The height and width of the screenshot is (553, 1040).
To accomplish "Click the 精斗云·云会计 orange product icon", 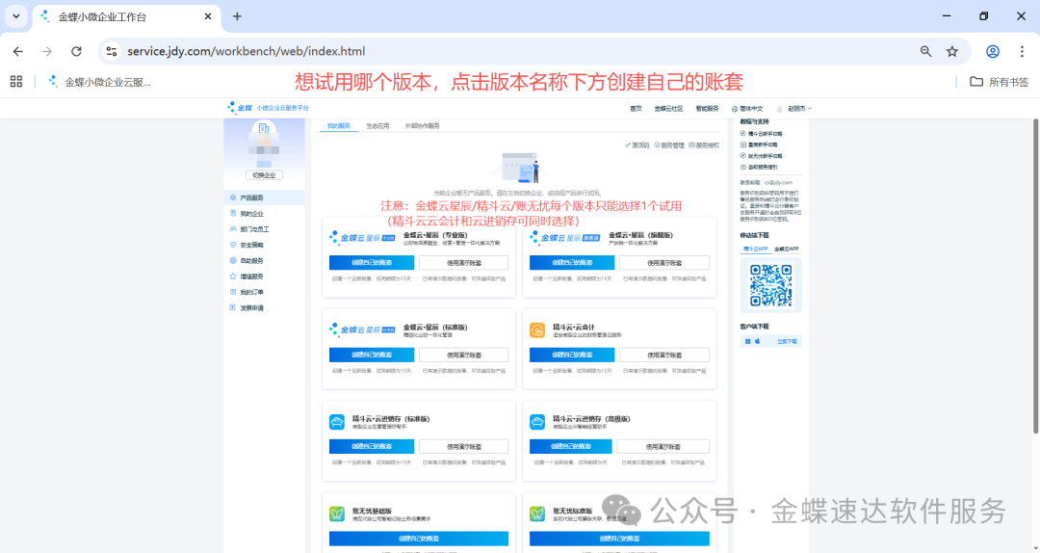I will tap(537, 329).
